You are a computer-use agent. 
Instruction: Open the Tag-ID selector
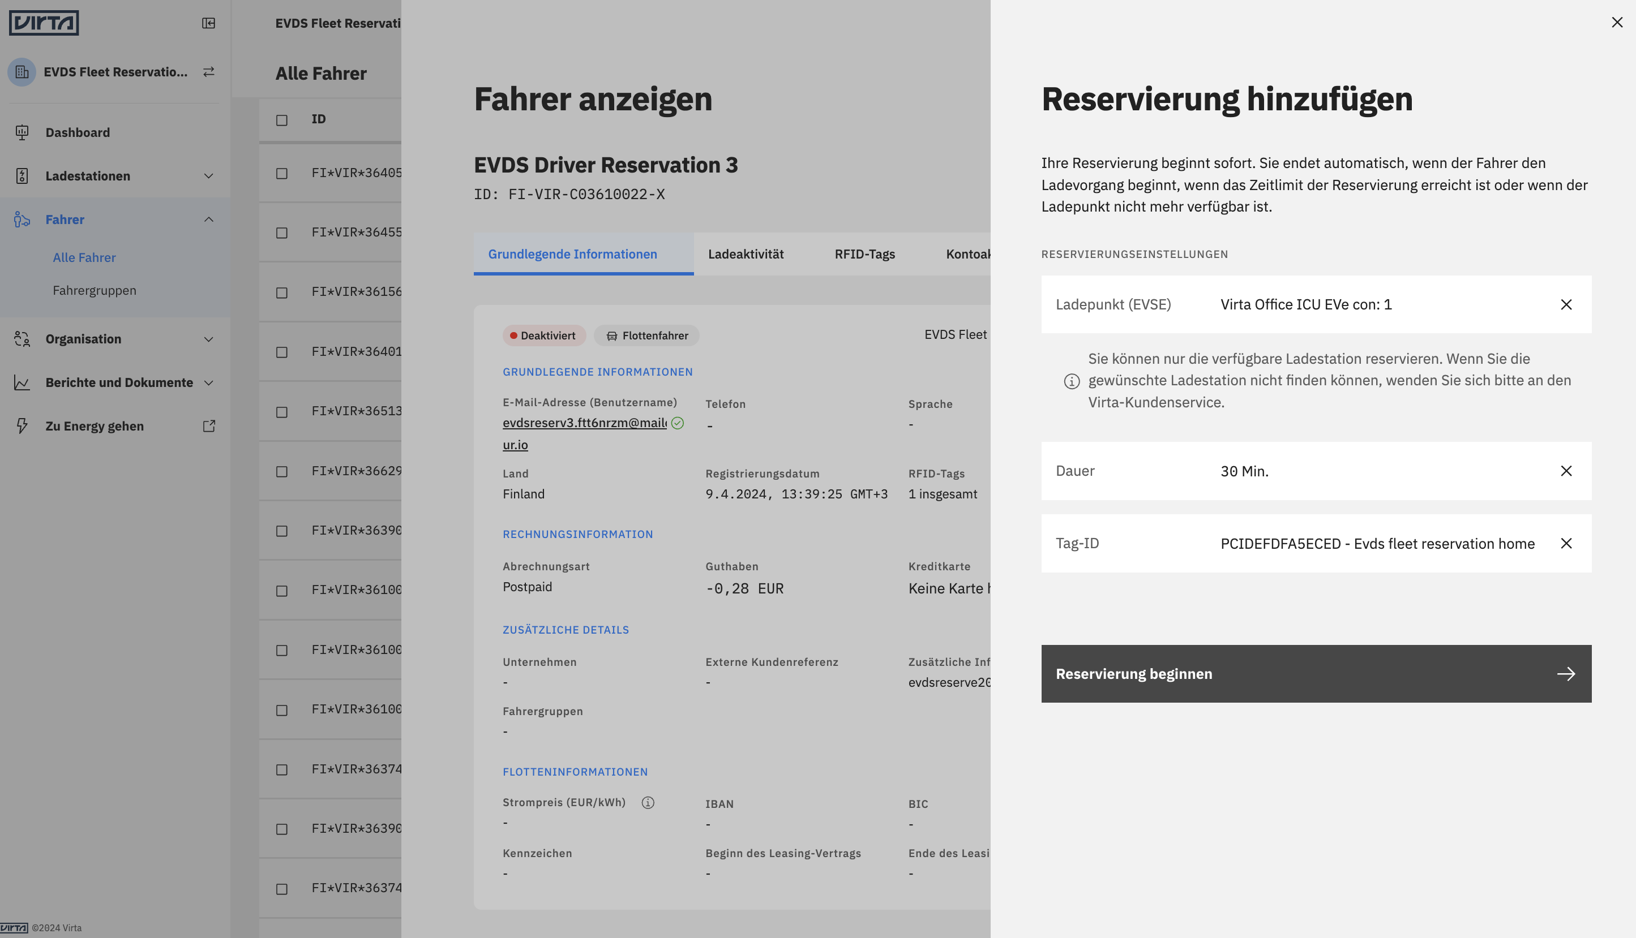(1316, 544)
